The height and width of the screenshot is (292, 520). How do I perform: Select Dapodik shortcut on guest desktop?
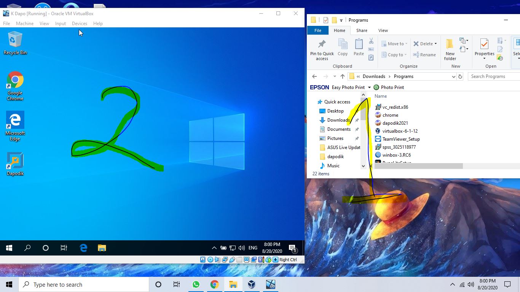pyautogui.click(x=15, y=164)
